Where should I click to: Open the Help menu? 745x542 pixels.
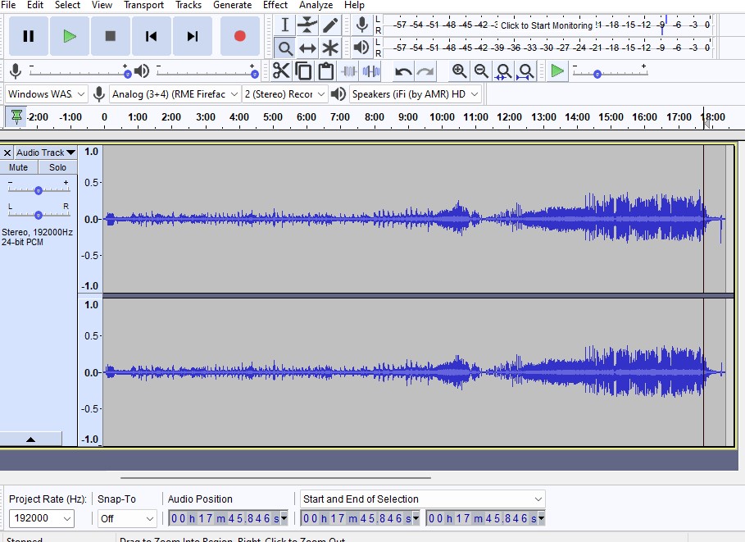pos(354,5)
